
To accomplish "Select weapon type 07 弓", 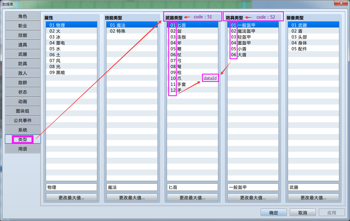I will point(192,61).
